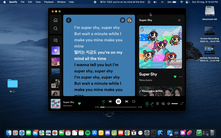This screenshot has width=221, height=138.
Task: Click the album thumbnail in the player bar
Action: click(x=56, y=104)
